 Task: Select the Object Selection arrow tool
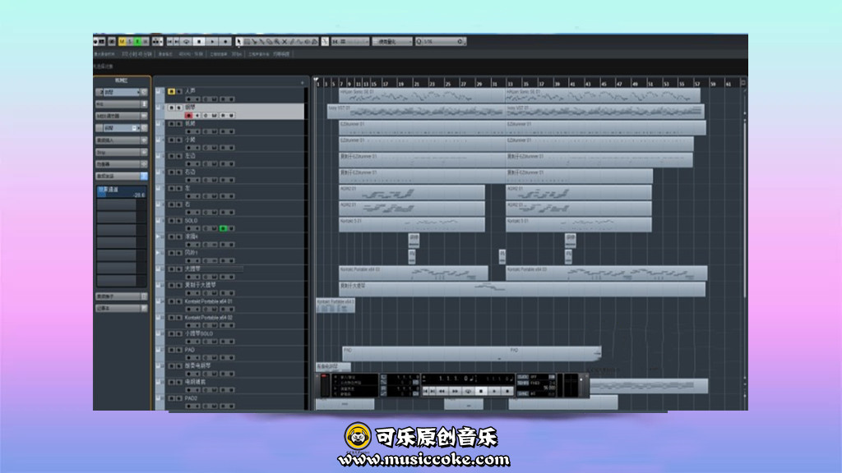[239, 42]
